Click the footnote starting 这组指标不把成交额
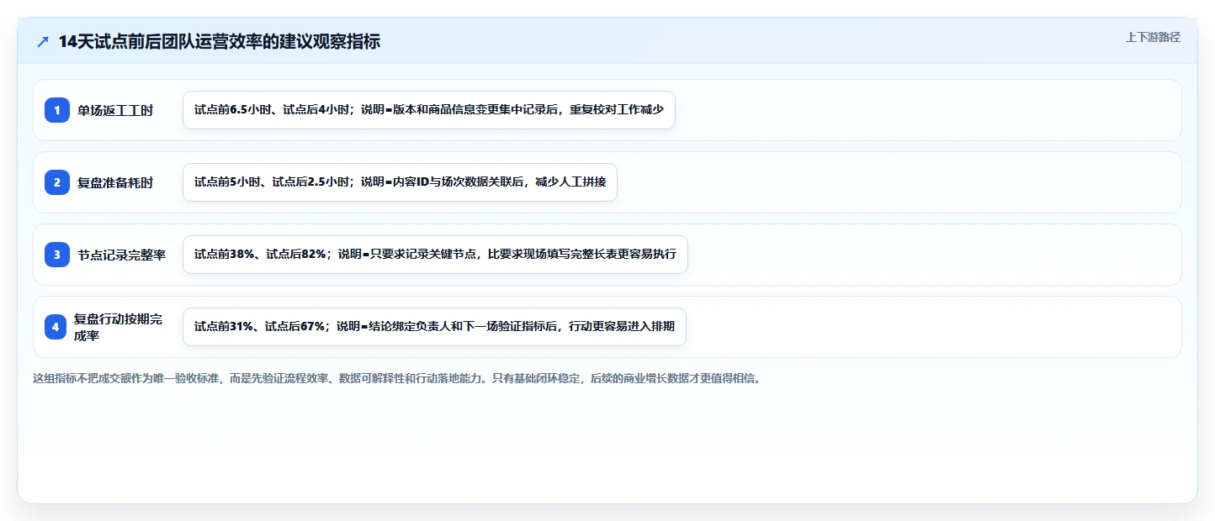1215x521 pixels. pyautogui.click(x=396, y=379)
